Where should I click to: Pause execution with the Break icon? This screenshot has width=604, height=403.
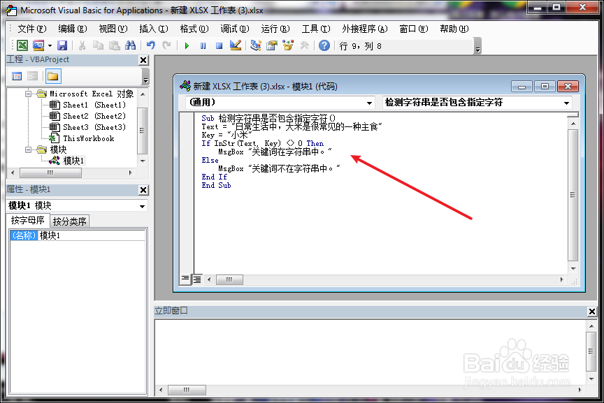pyautogui.click(x=203, y=46)
